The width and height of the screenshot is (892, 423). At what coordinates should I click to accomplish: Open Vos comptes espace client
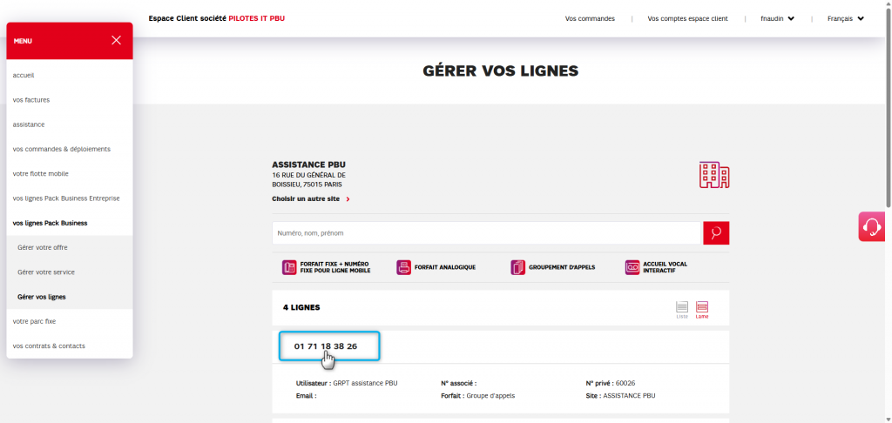687,19
